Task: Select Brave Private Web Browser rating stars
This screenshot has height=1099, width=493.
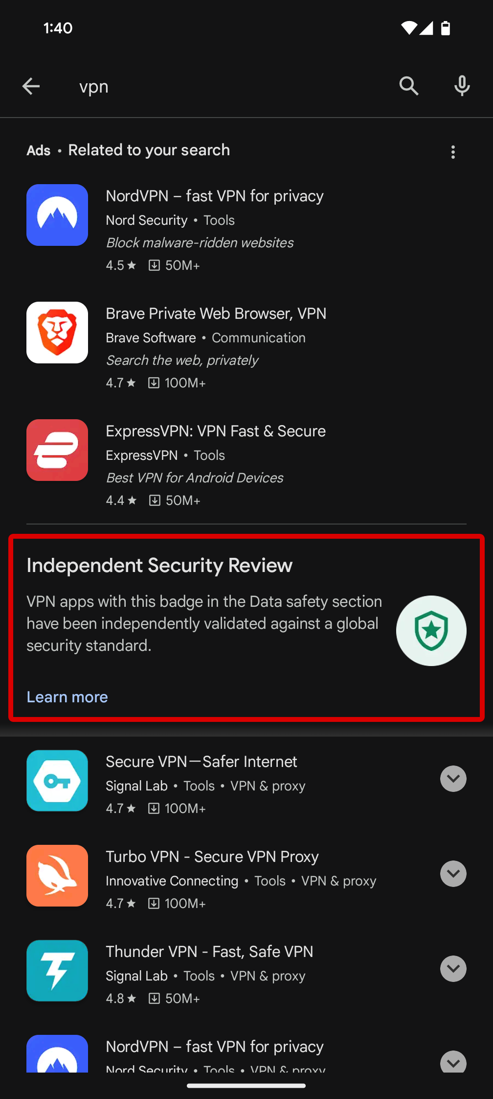Action: [121, 382]
